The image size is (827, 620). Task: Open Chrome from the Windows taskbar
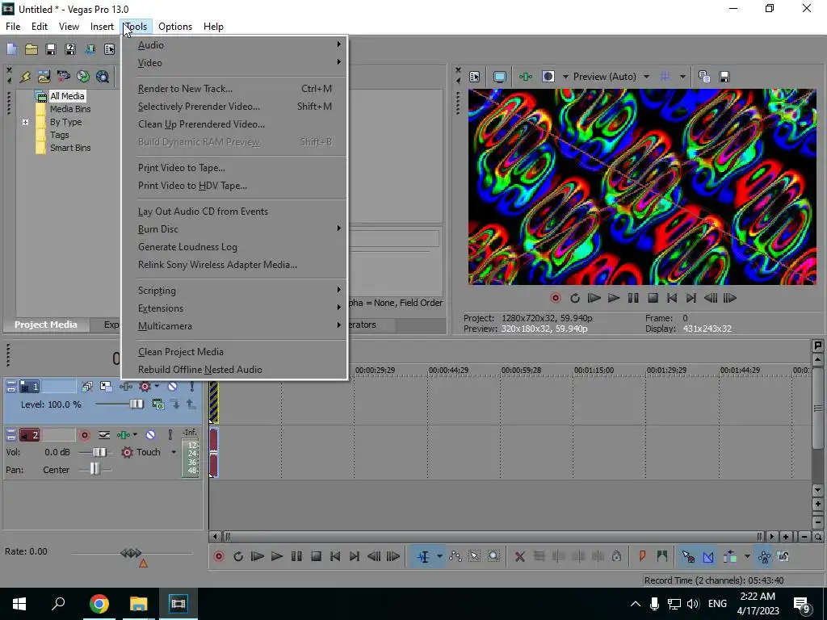(x=99, y=604)
